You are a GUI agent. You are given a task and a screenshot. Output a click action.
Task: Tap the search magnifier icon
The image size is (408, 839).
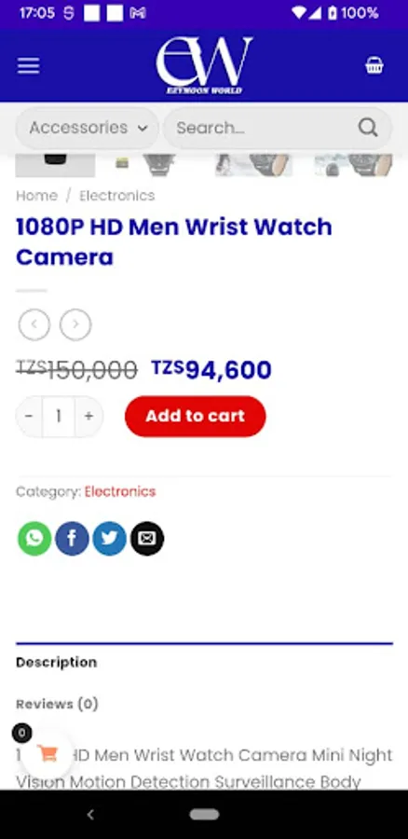(368, 128)
